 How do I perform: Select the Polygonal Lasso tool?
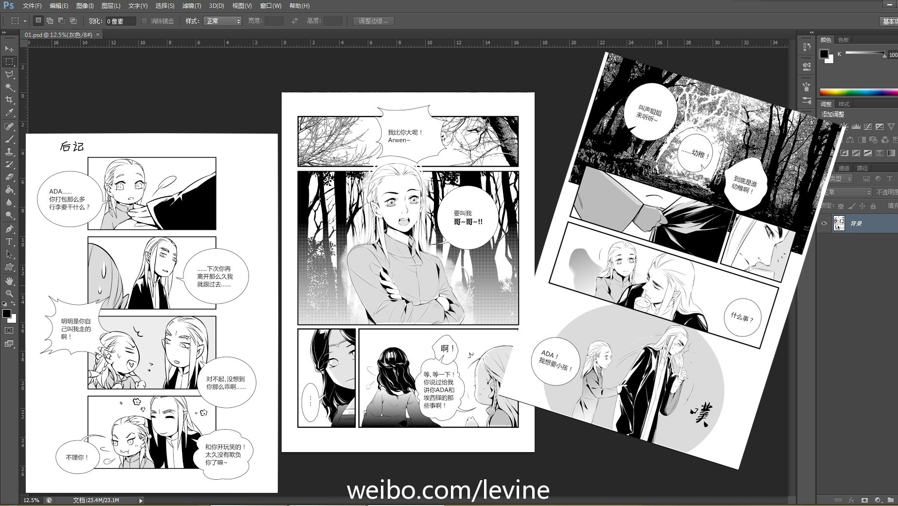point(9,74)
